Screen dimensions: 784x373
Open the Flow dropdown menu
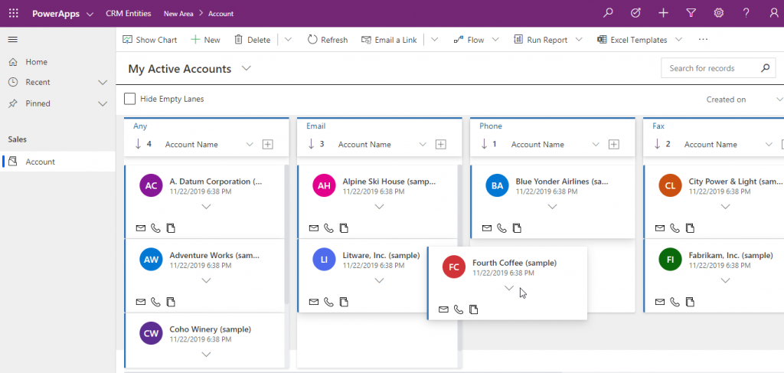(x=495, y=40)
